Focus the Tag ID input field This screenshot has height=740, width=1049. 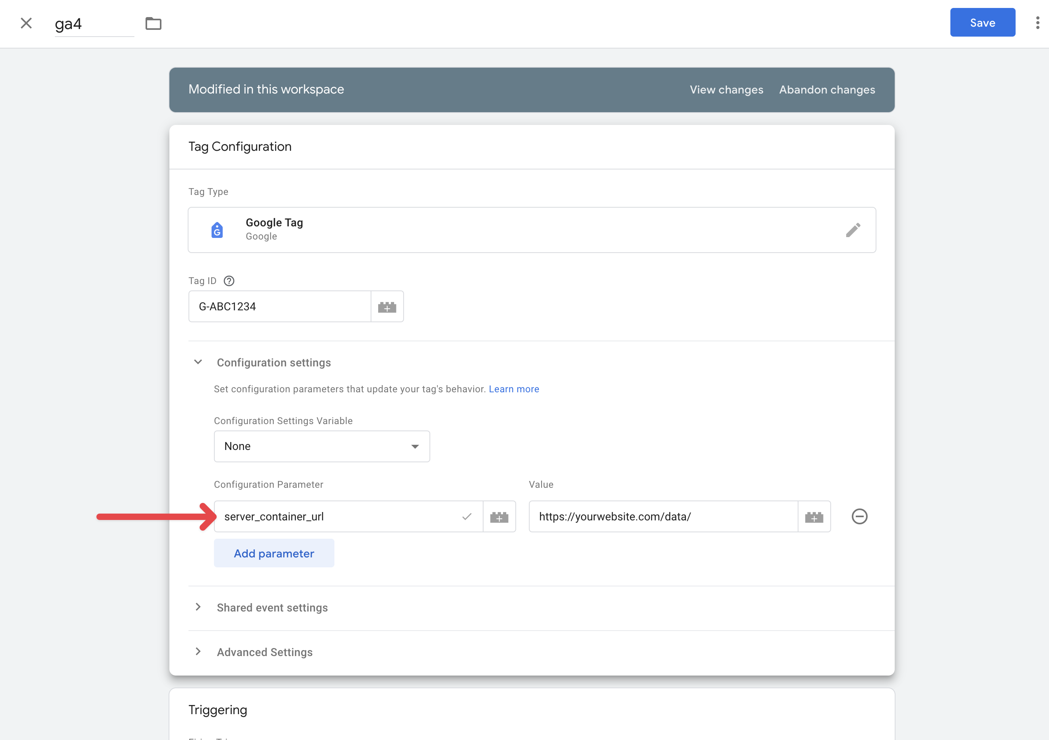coord(279,307)
